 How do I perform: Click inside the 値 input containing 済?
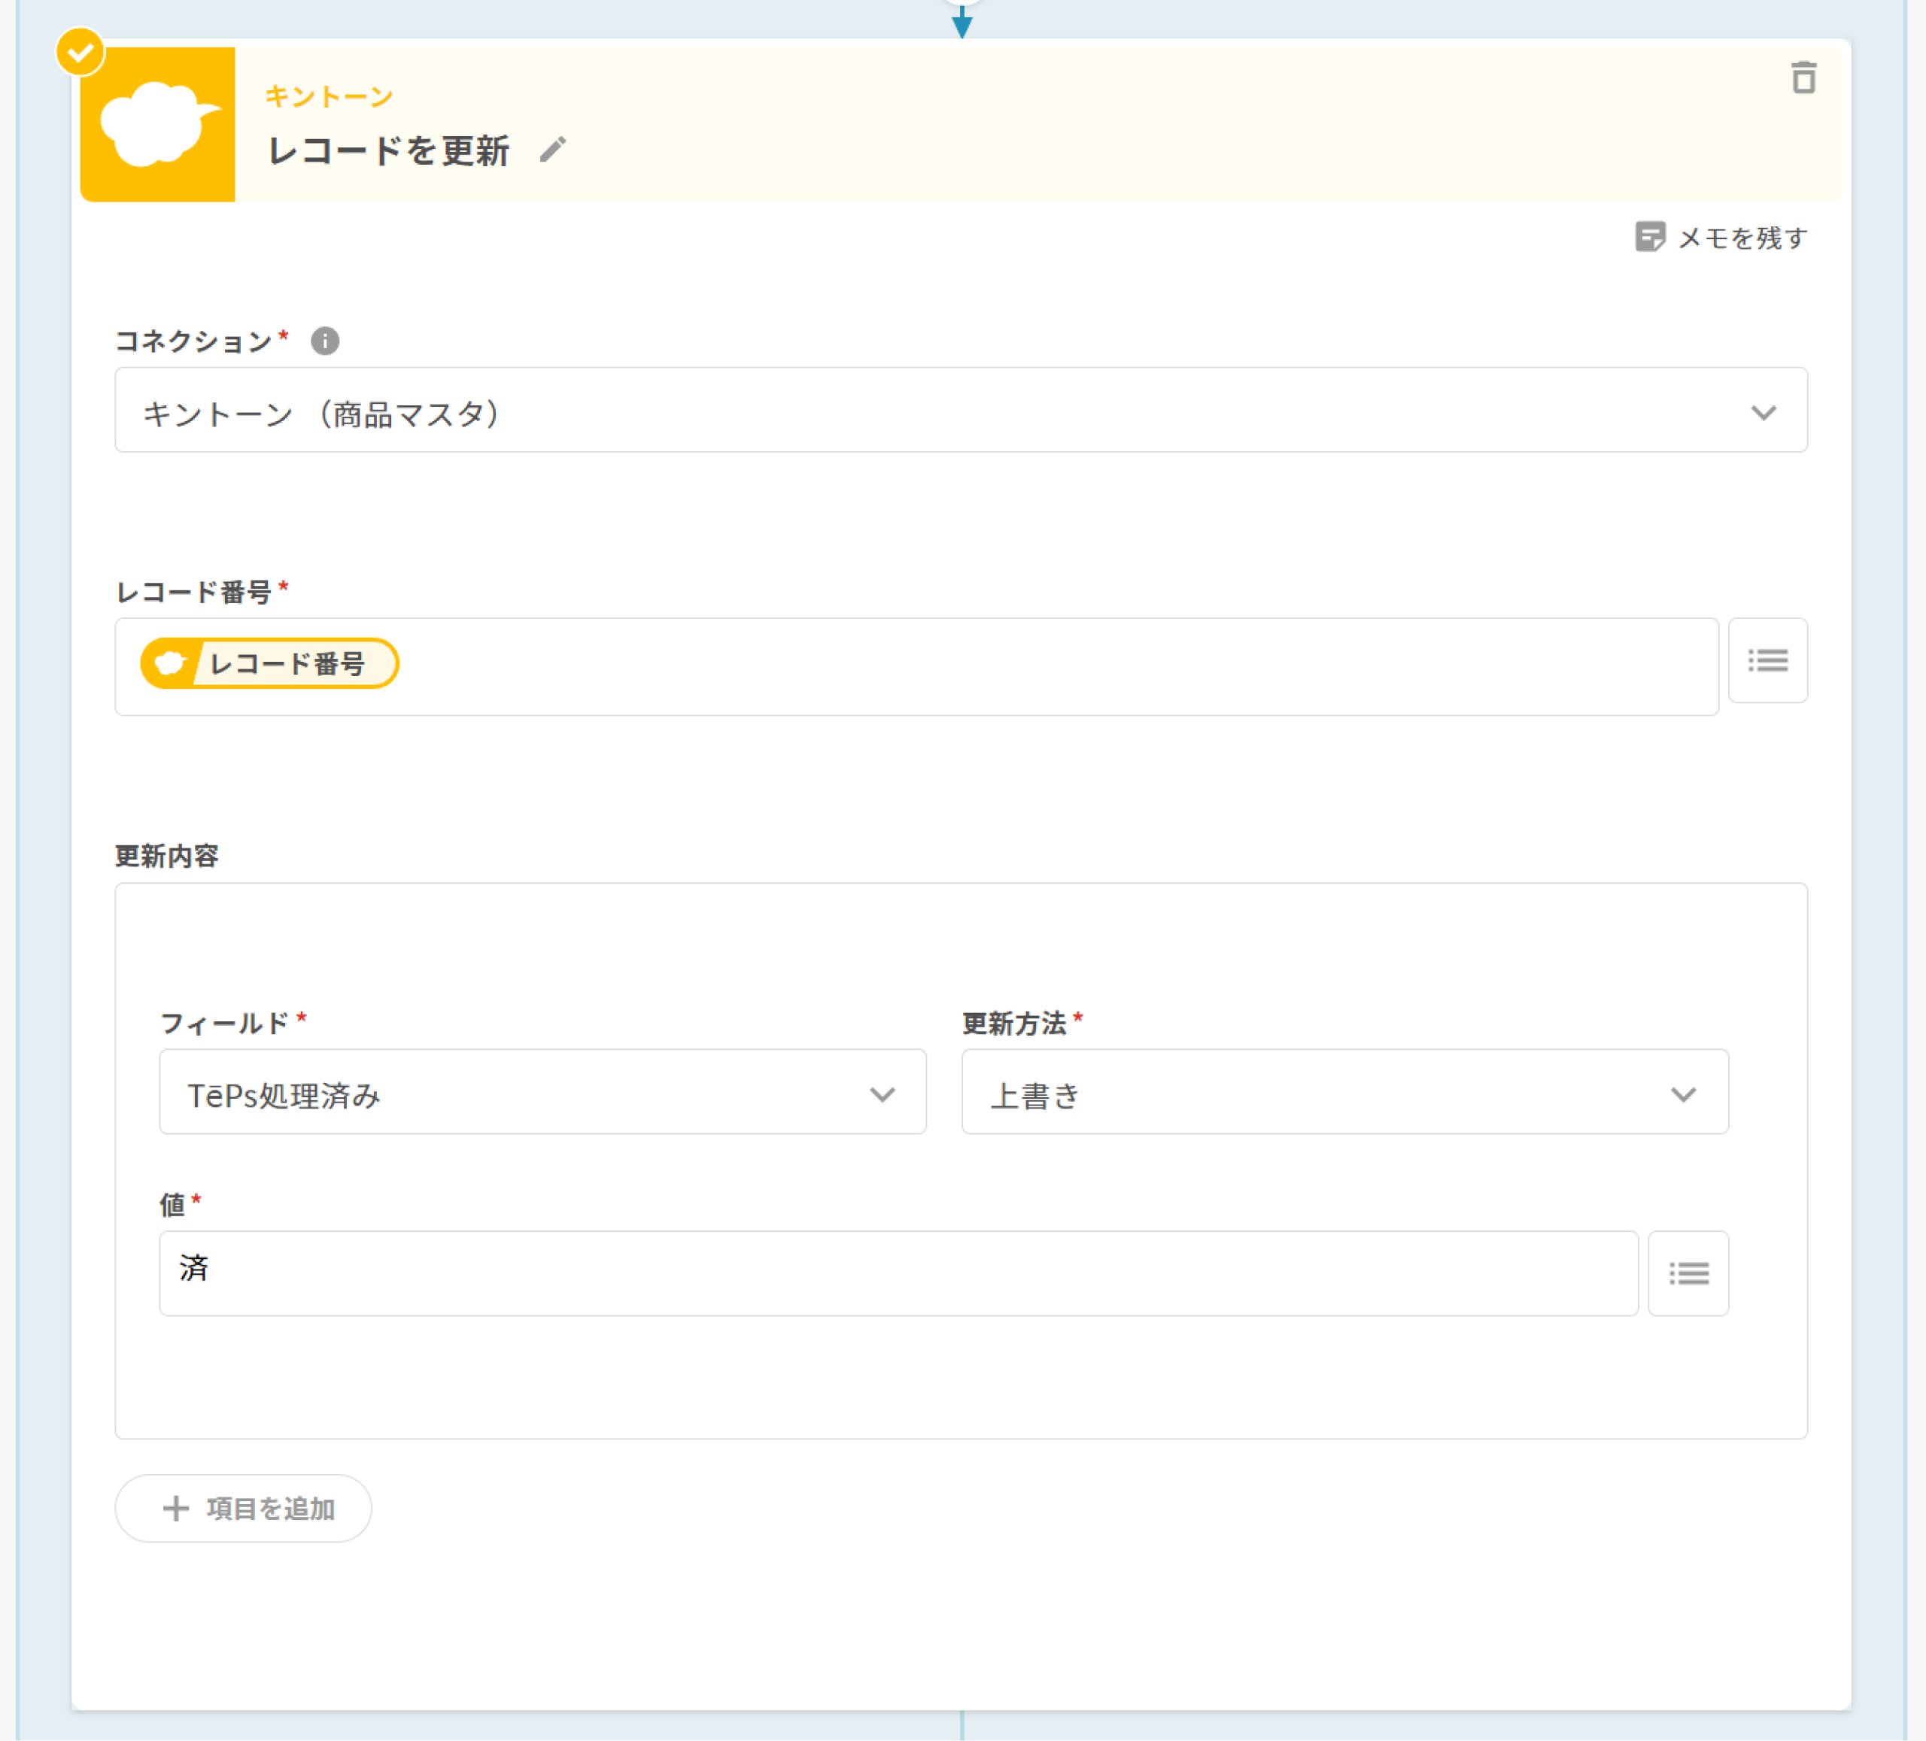pyautogui.click(x=898, y=1273)
